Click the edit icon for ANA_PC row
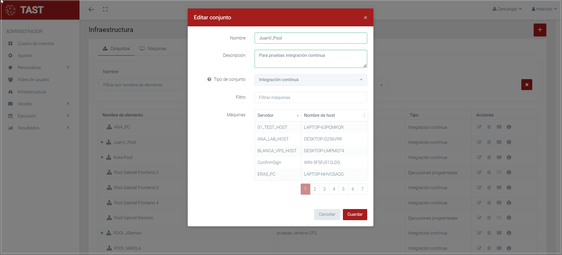The image size is (562, 255). click(479, 127)
